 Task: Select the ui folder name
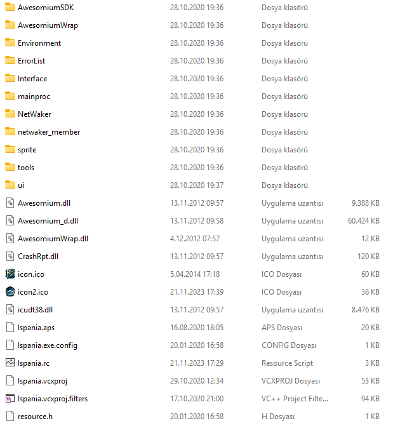click(x=21, y=185)
